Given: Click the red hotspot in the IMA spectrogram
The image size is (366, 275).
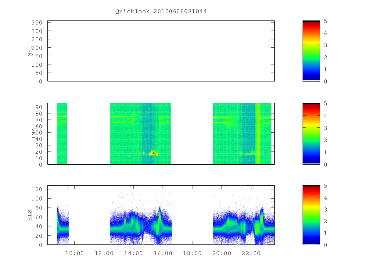Looking at the screenshot, I should click(x=154, y=152).
